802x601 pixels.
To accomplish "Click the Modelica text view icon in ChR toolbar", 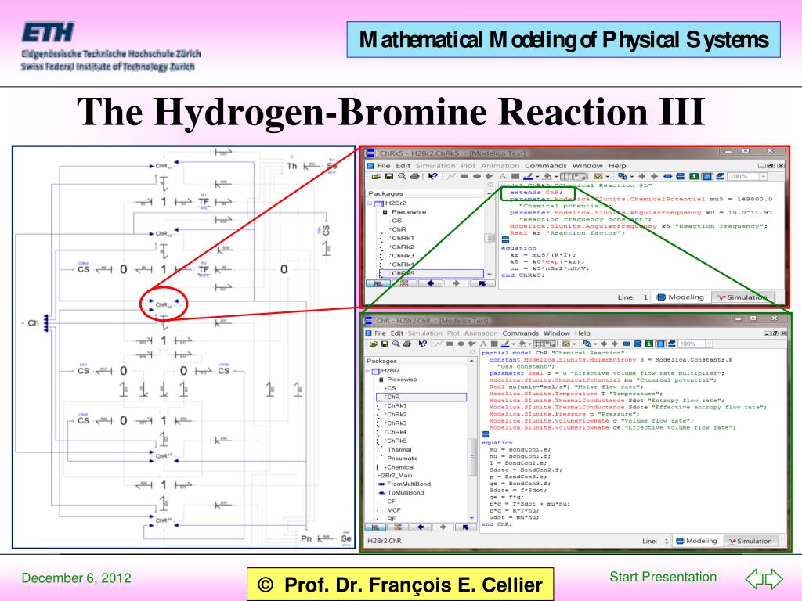I will pos(660,344).
